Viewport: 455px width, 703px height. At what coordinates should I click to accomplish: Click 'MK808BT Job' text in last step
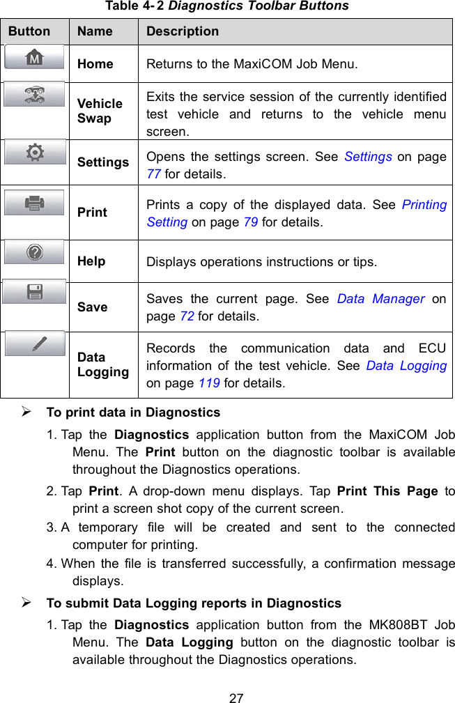pyautogui.click(x=412, y=624)
